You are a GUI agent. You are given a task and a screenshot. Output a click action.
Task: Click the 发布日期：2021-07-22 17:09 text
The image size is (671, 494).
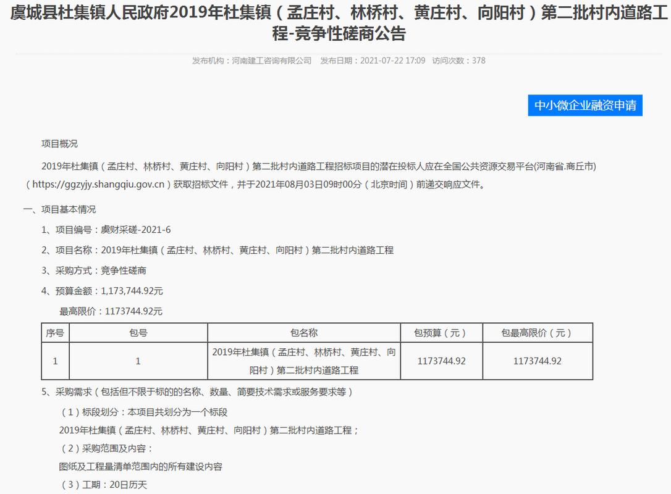[x=373, y=61]
